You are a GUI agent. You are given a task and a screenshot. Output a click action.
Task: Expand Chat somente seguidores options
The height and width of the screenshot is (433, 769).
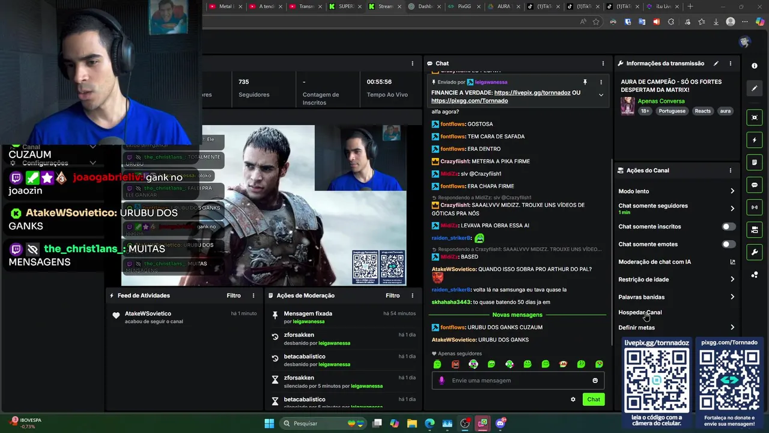point(732,209)
